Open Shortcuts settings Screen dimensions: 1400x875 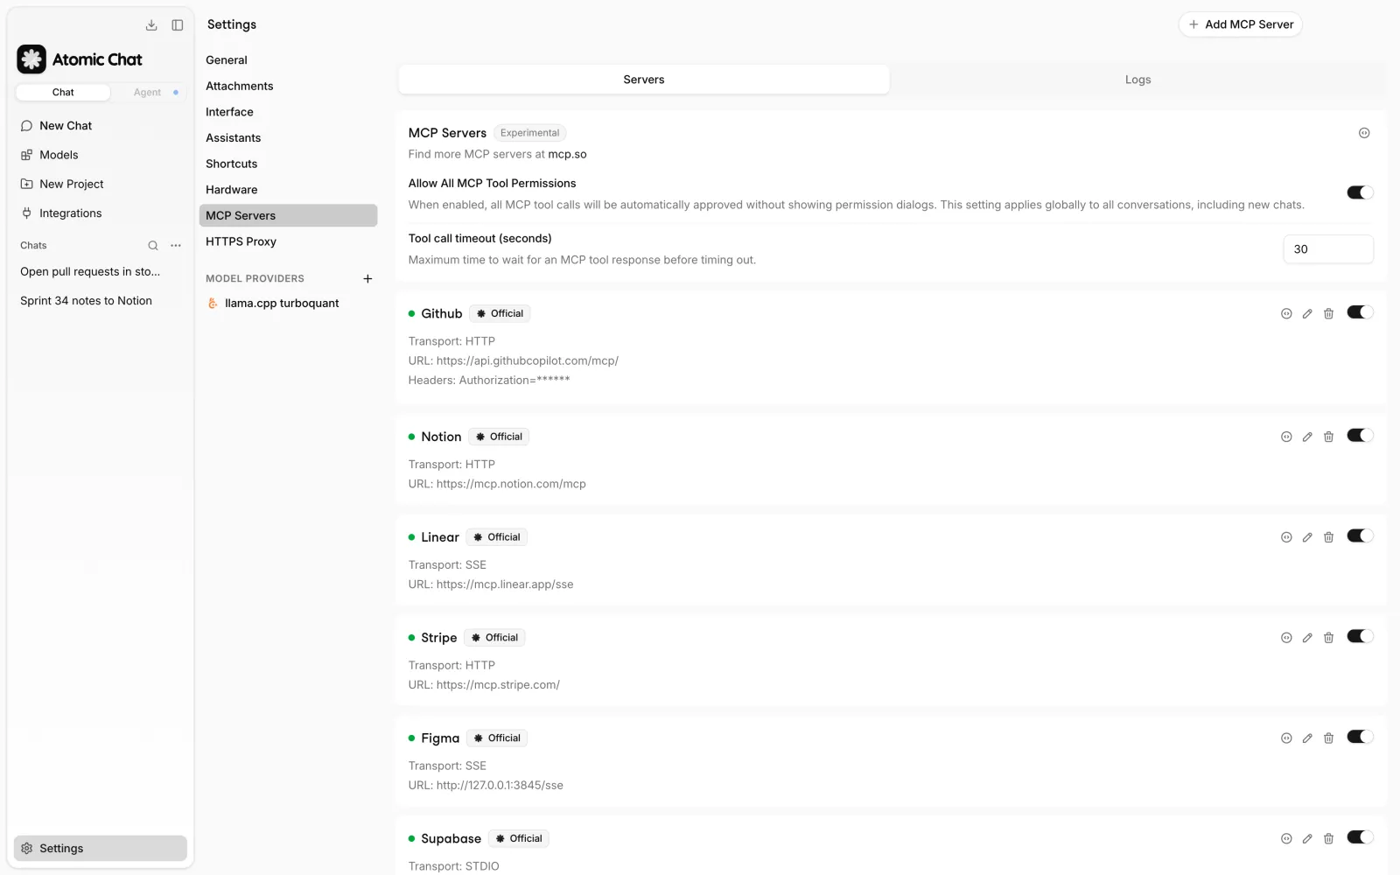(x=288, y=164)
